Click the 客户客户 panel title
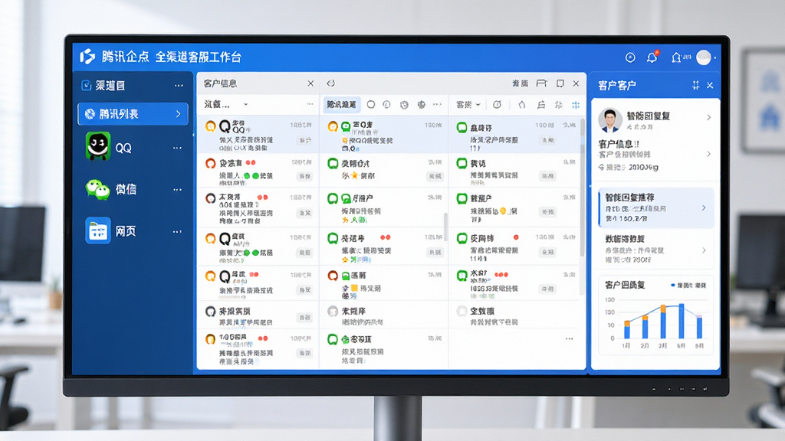785x441 pixels. pyautogui.click(x=617, y=86)
